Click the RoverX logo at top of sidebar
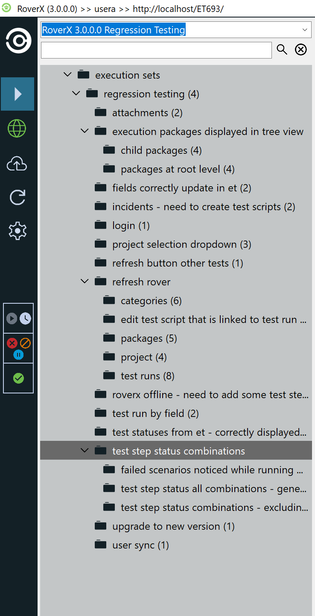 18,41
